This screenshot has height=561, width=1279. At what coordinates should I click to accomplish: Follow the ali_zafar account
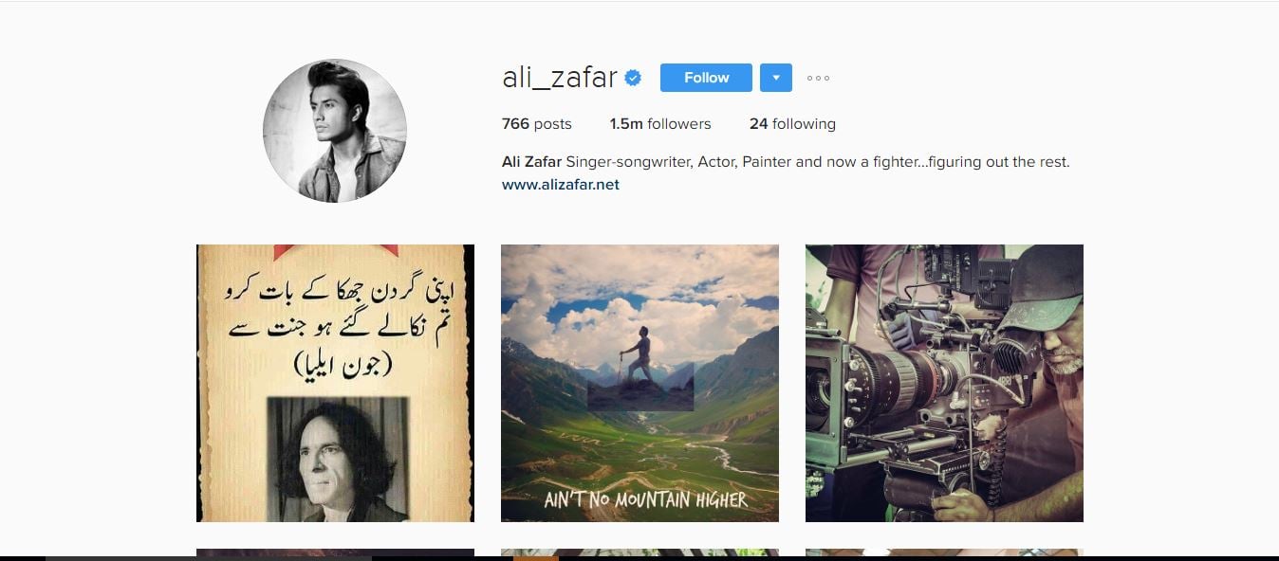(x=706, y=78)
